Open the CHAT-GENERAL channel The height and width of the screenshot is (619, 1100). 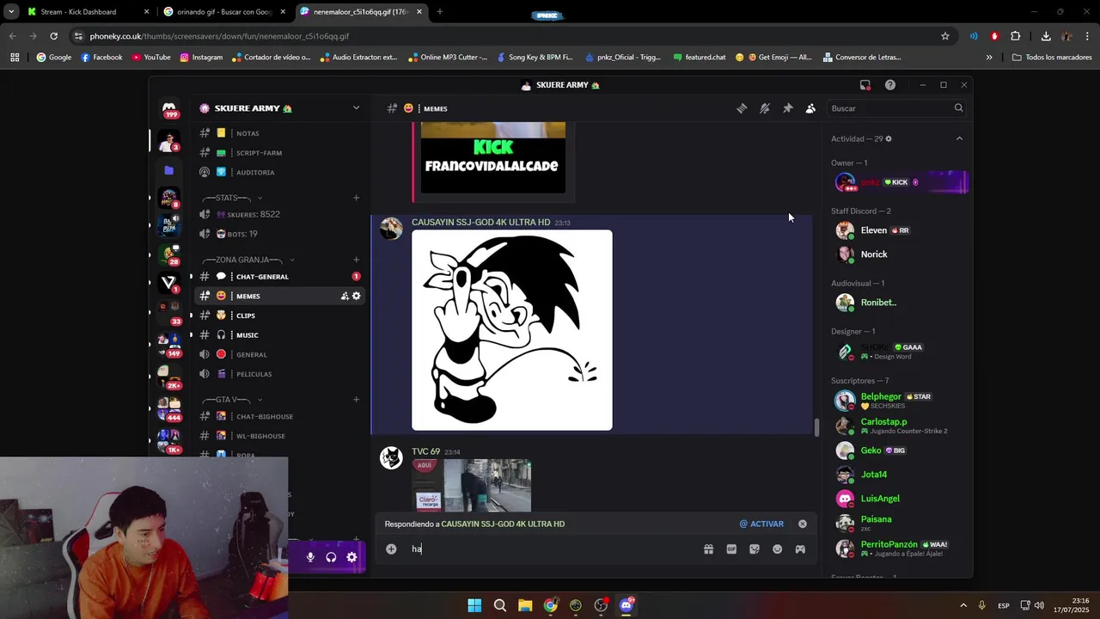coord(279,277)
